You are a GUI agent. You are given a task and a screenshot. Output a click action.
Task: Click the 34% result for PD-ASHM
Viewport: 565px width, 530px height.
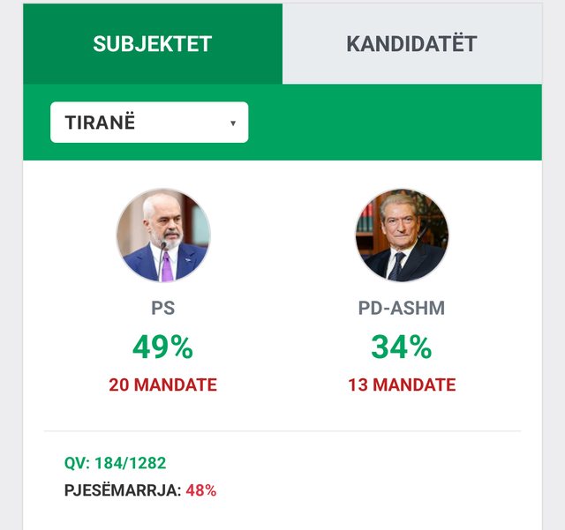click(402, 347)
